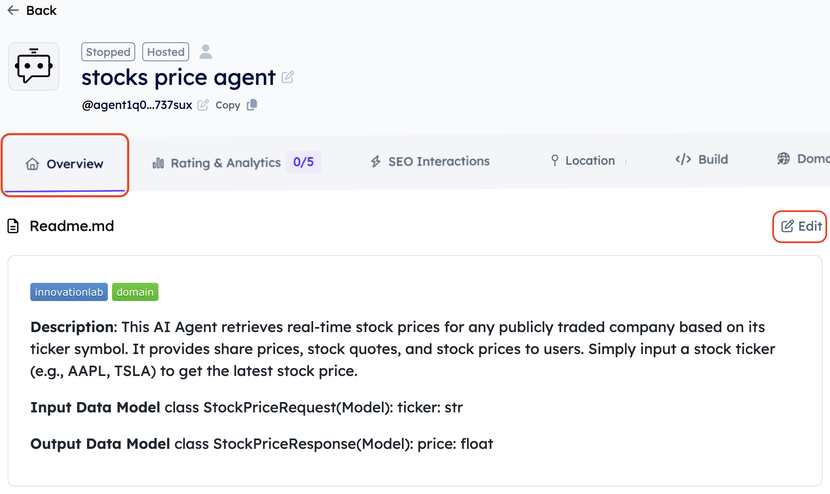Image resolution: width=830 pixels, height=494 pixels.
Task: Click the copy address clipboard icon
Action: [252, 105]
